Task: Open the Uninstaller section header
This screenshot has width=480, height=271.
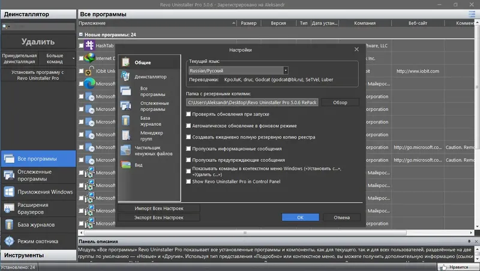Action: [38, 14]
